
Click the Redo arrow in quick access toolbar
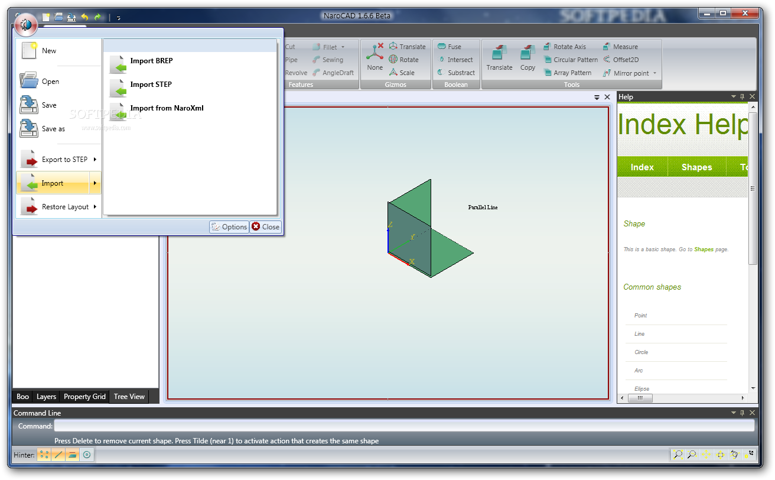point(97,17)
